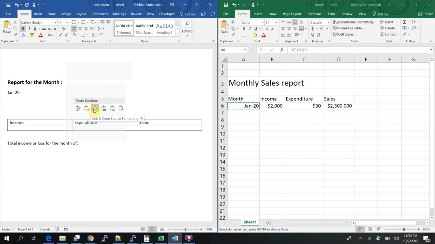Select Keep Source Formatting paste option

[78, 108]
